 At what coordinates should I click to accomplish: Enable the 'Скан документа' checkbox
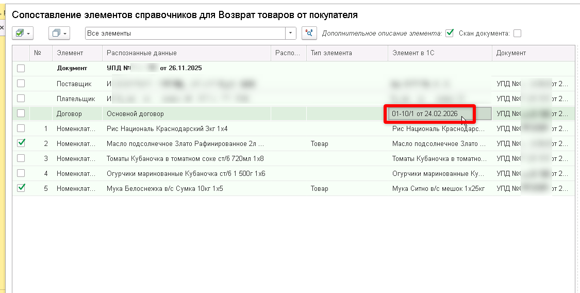pyautogui.click(x=517, y=34)
